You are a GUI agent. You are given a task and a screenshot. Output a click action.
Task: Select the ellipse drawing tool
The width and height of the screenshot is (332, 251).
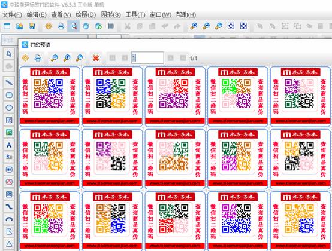point(9,108)
